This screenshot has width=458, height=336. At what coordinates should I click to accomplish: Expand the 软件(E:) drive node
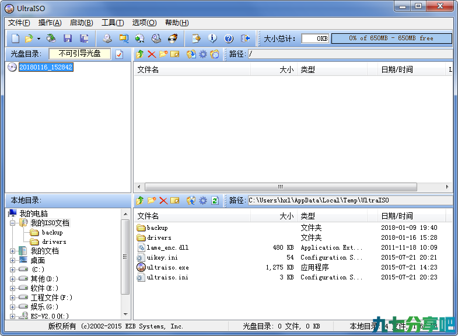click(12, 288)
